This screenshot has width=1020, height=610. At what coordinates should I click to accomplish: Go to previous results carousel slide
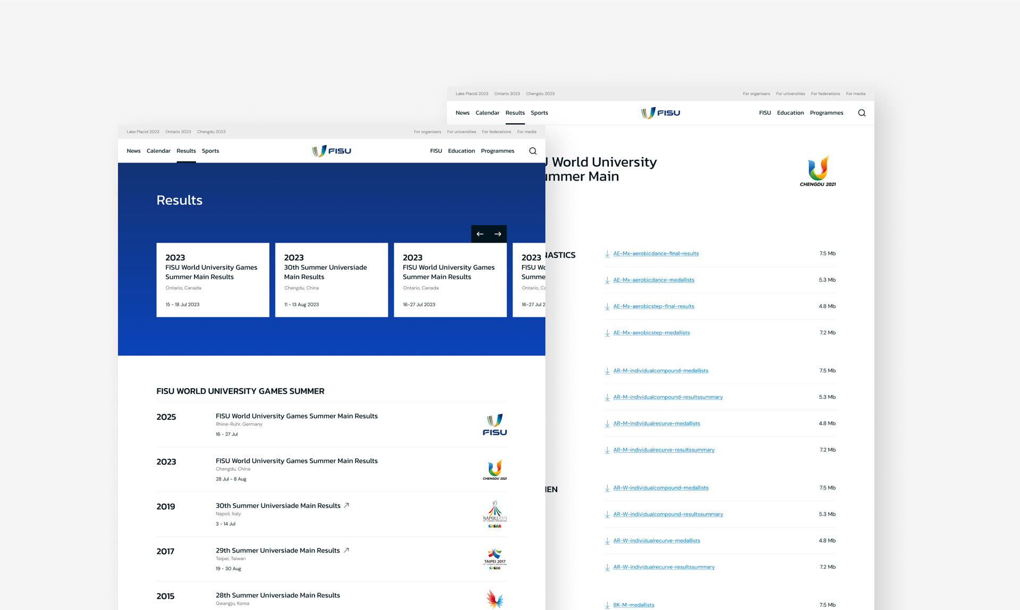tap(480, 234)
